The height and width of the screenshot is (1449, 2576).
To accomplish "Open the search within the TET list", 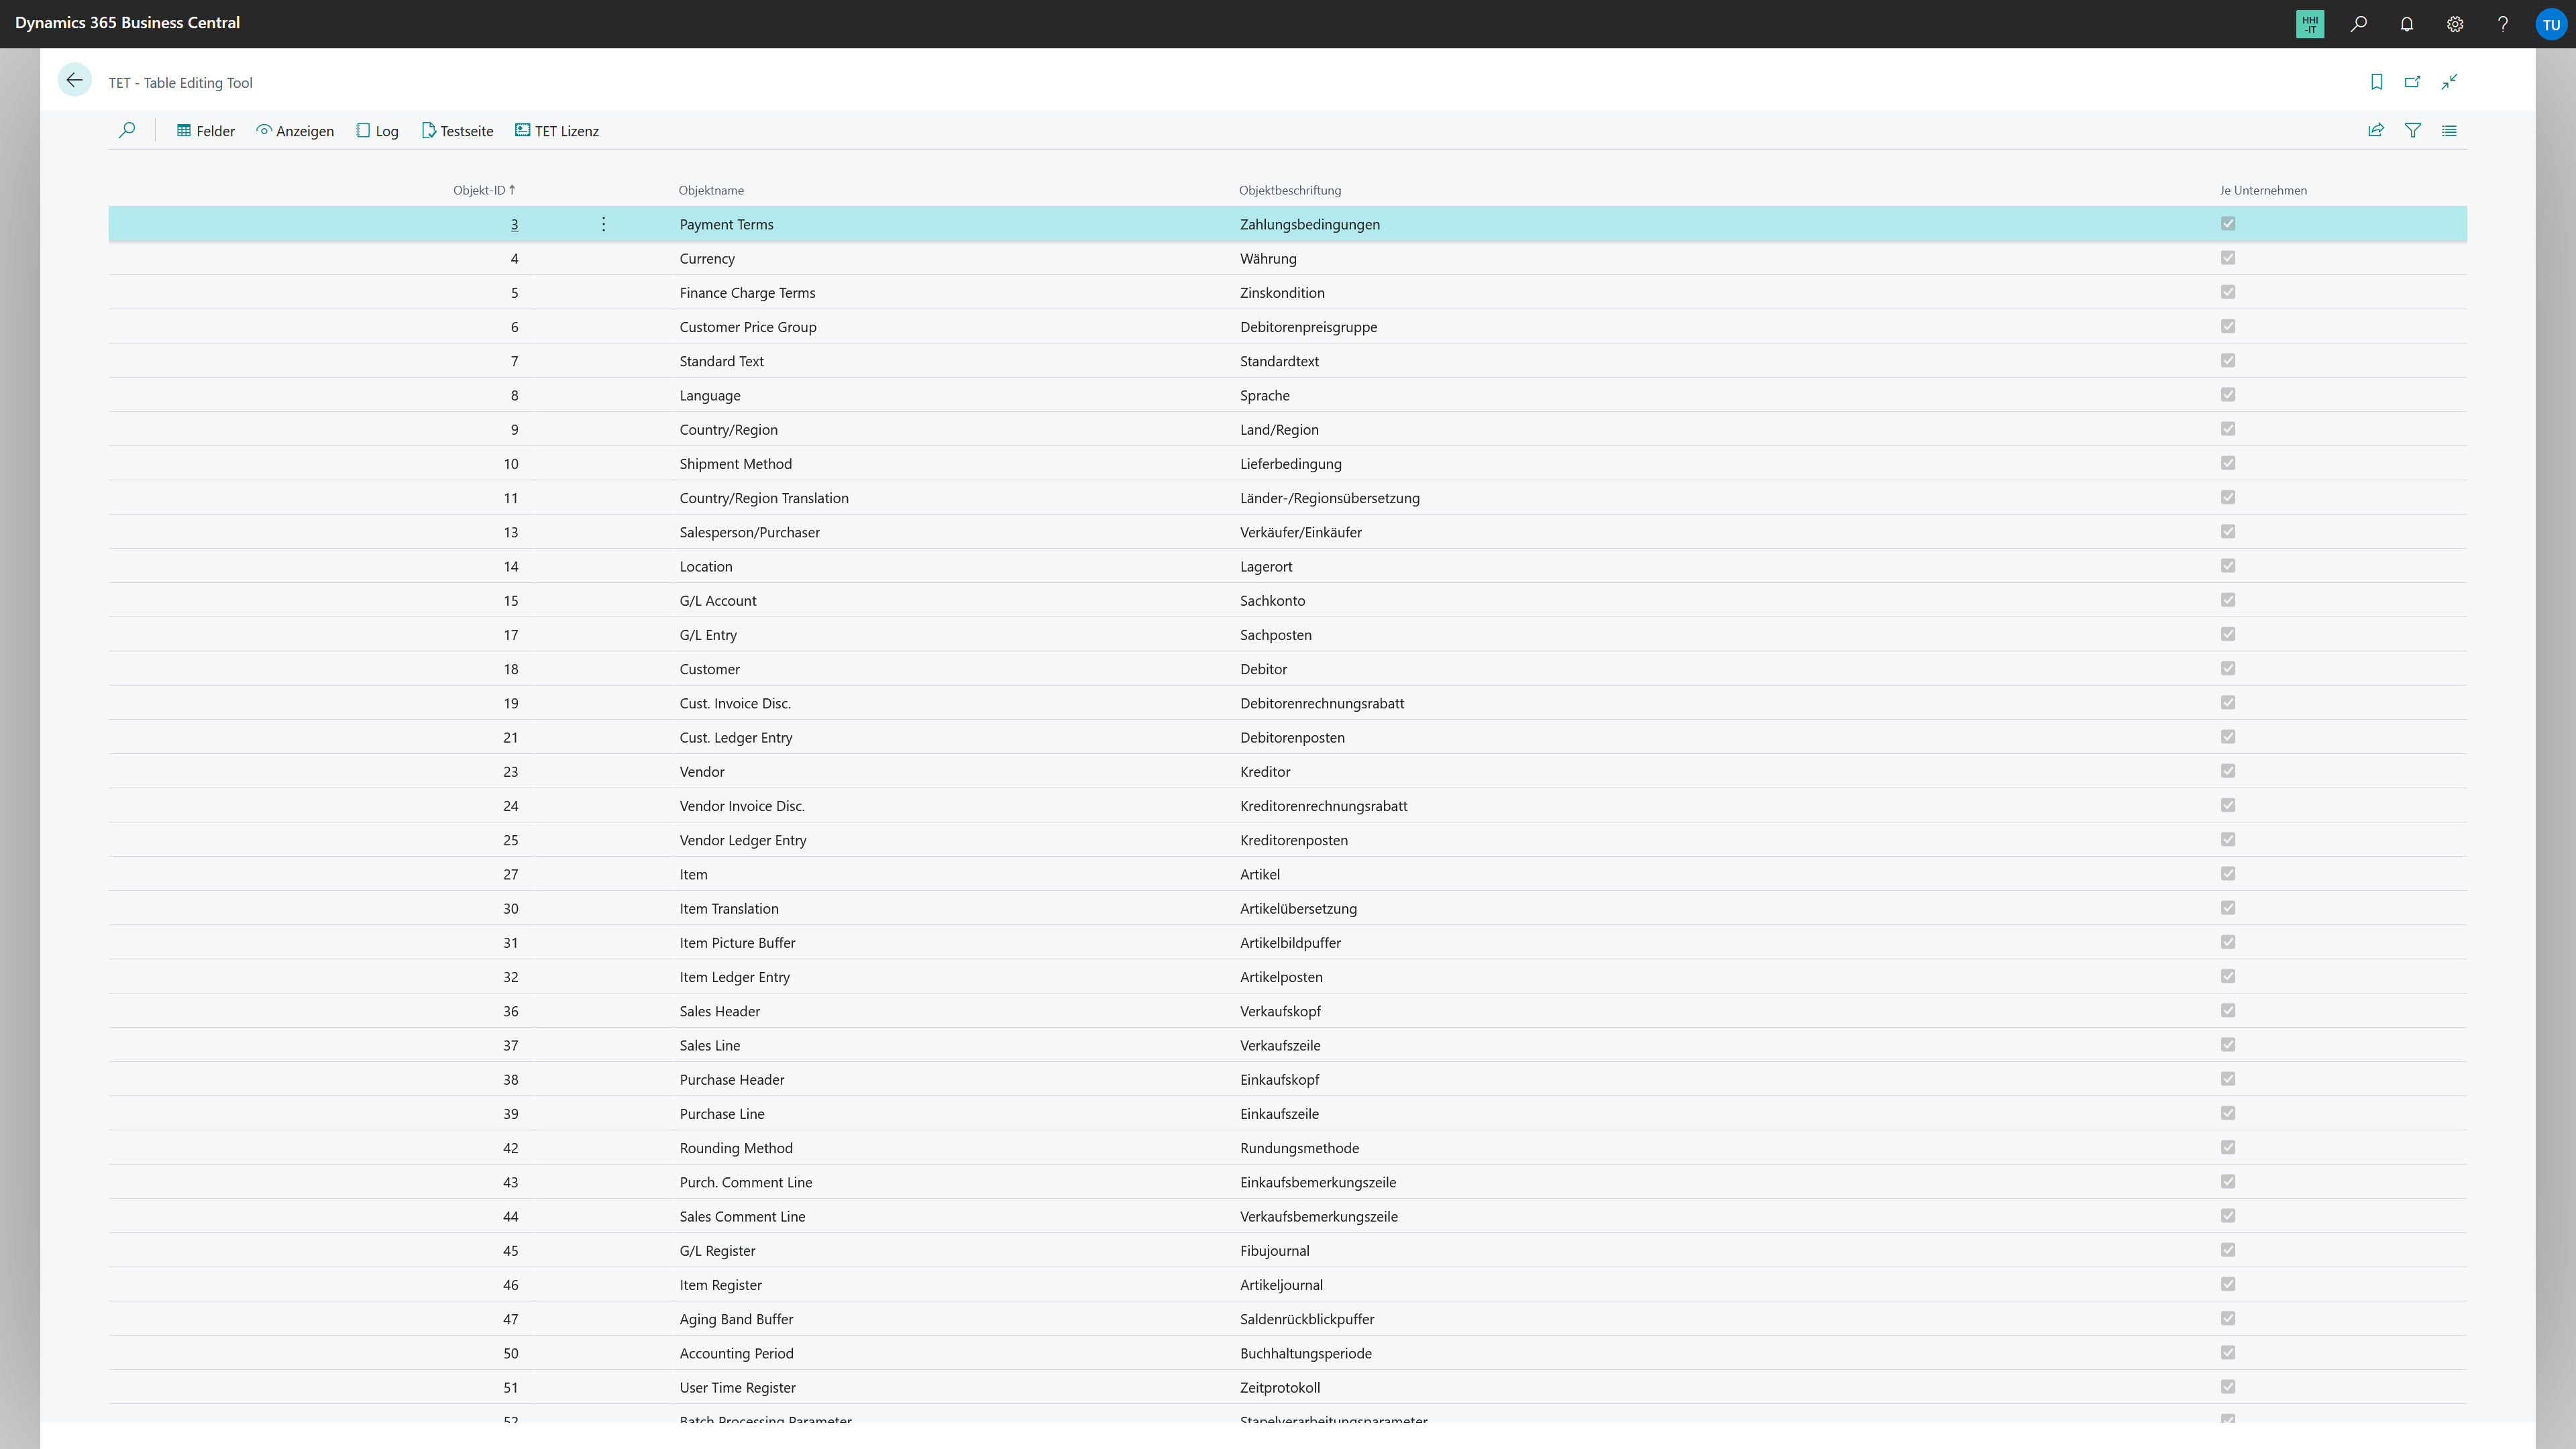I will coord(127,130).
